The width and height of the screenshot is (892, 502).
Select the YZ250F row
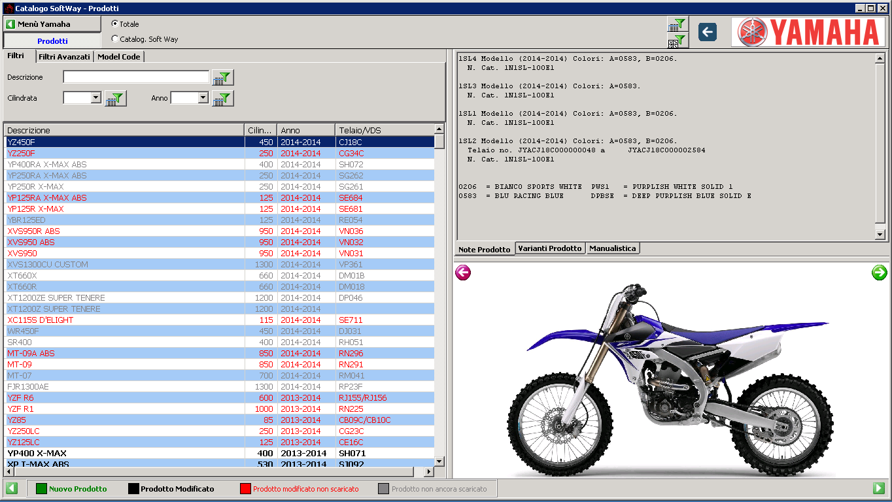(219, 153)
